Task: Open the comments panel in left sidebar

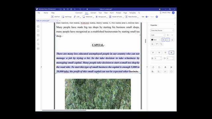Action: click(38, 35)
